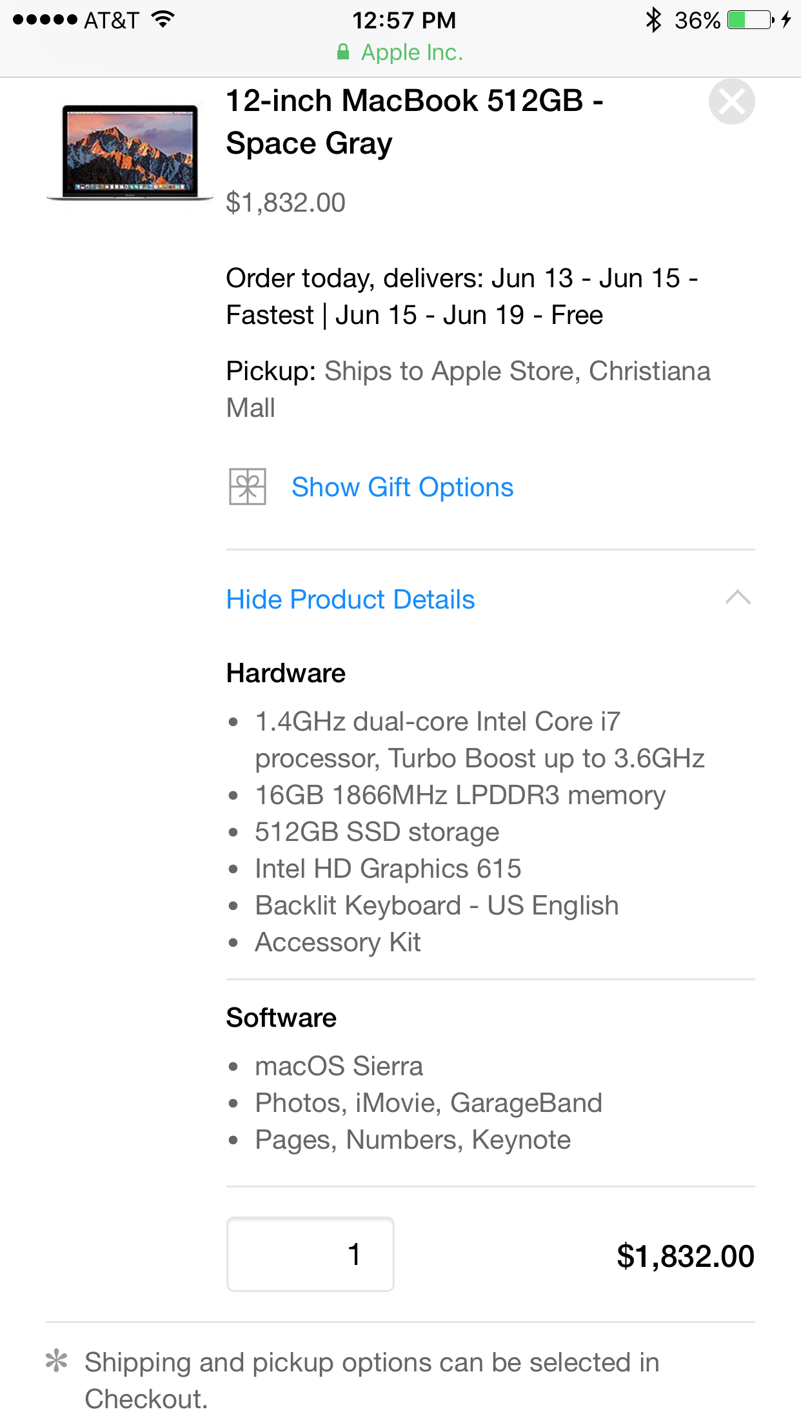Viewport: 801px width, 1425px height.
Task: Open Show Gift Options
Action: pos(402,487)
